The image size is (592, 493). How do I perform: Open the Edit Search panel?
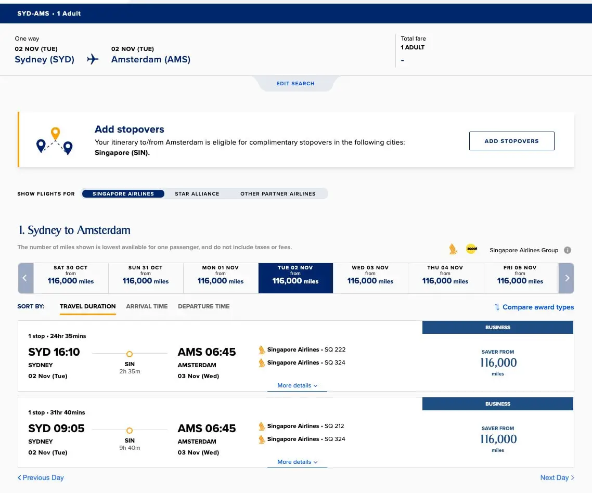[295, 83]
